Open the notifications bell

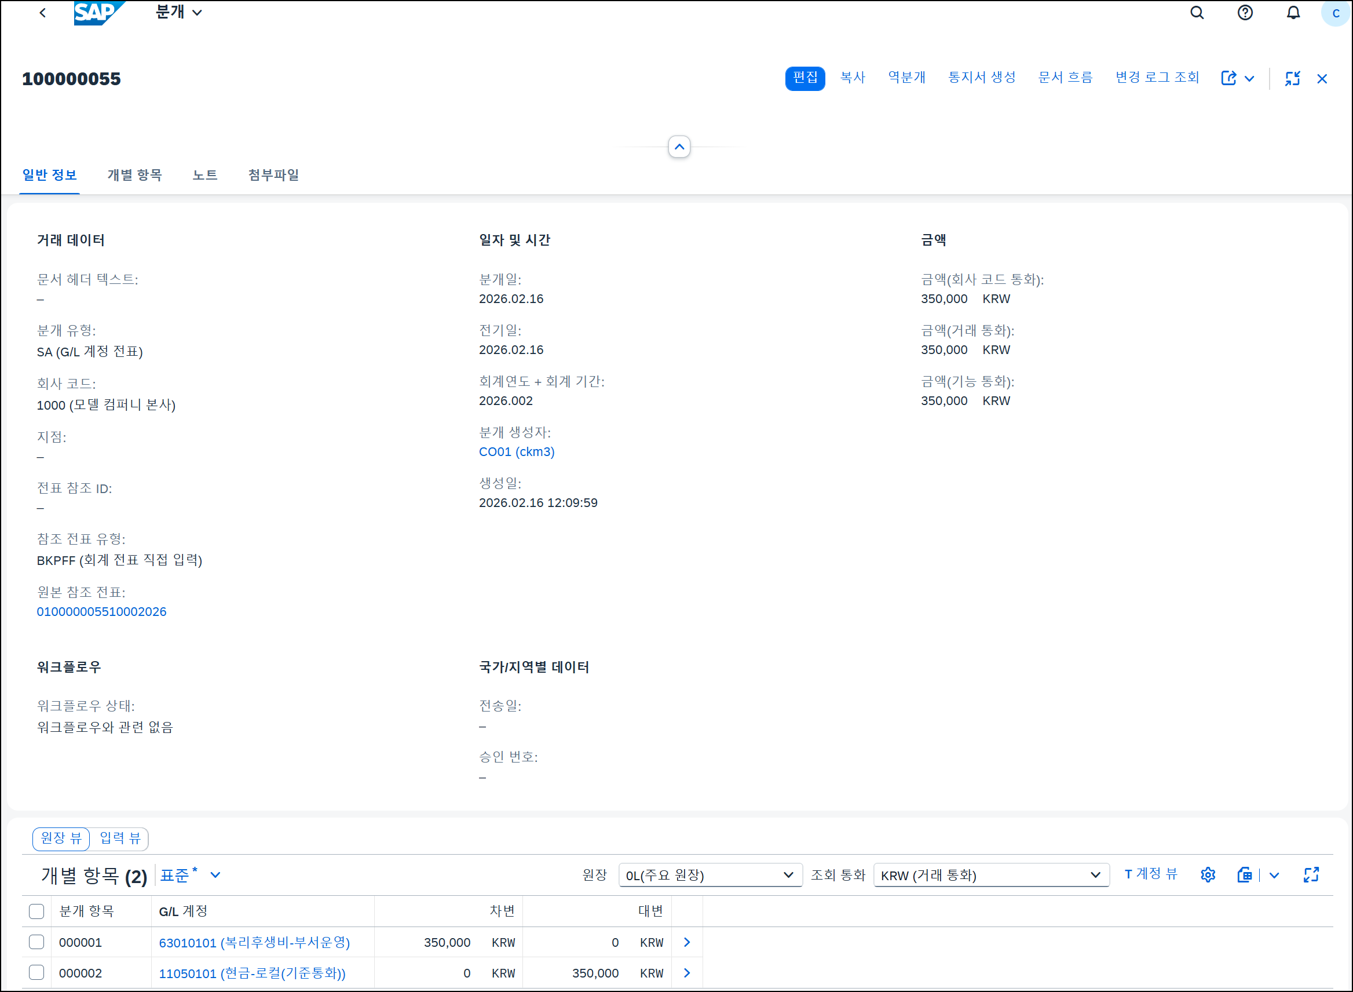pyautogui.click(x=1293, y=13)
